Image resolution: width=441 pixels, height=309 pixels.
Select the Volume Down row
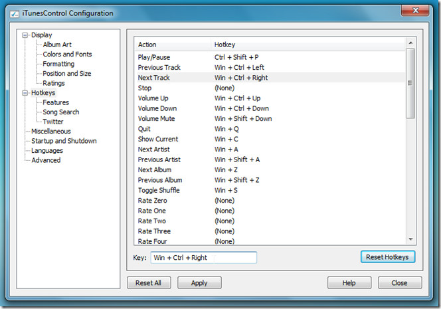tap(270, 108)
